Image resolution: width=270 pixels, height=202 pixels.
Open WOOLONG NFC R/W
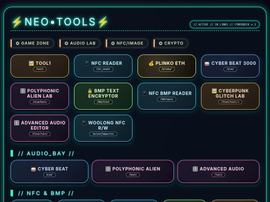[x=103, y=128]
